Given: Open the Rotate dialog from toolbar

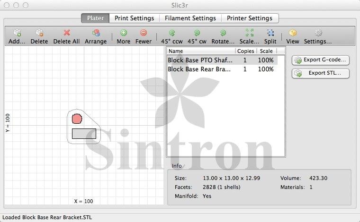Looking at the screenshot, I should (x=223, y=34).
